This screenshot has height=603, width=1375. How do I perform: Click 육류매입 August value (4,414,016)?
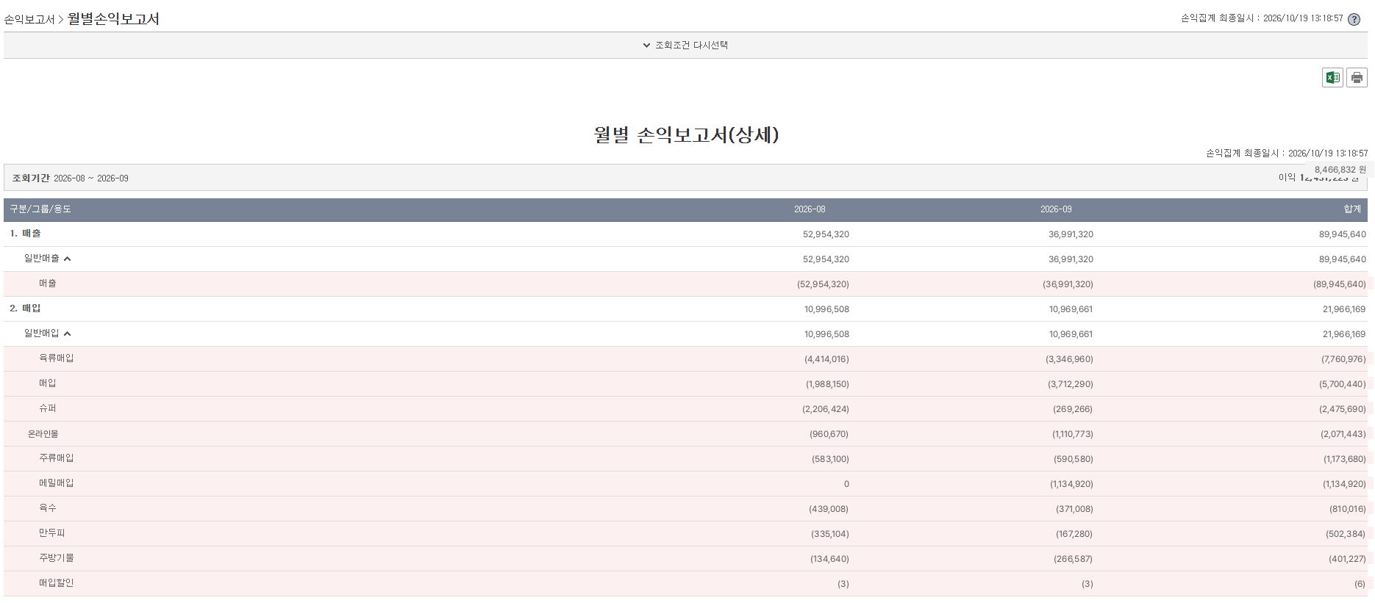pyautogui.click(x=826, y=359)
